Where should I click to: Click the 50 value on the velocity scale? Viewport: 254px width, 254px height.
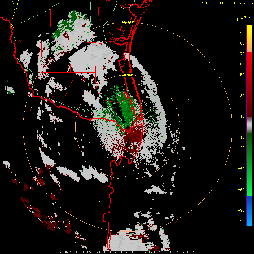[x=242, y=75]
